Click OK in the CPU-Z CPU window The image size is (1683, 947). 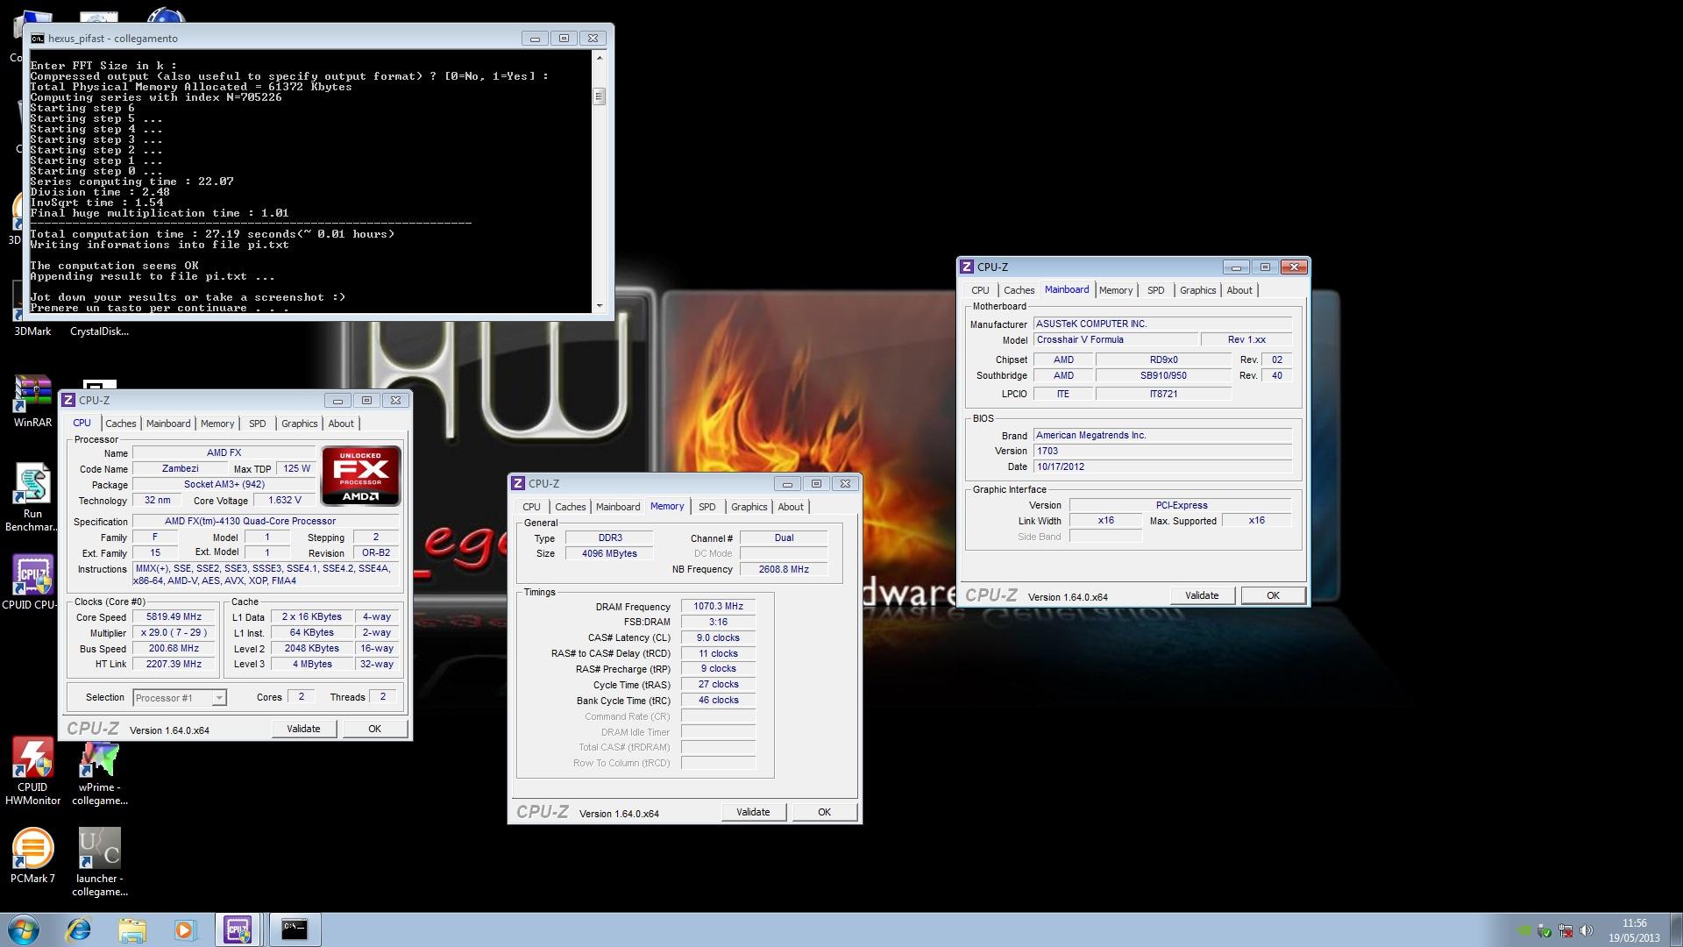[x=374, y=729]
